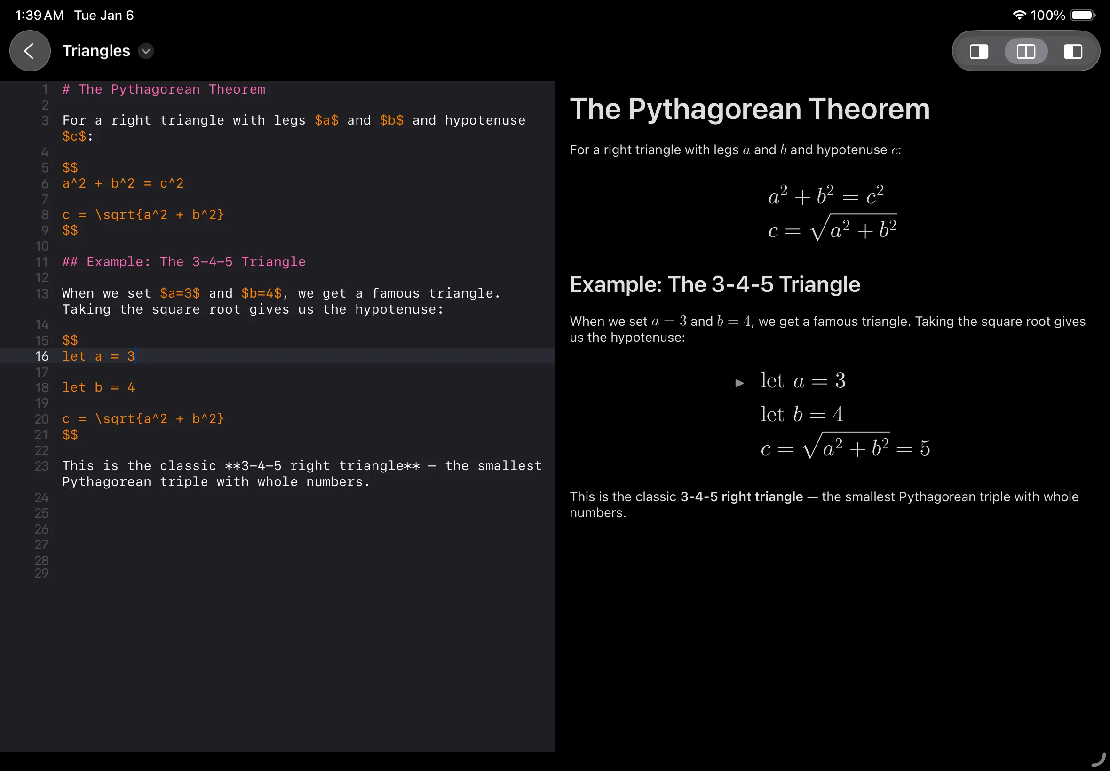Select the preview-only layout icon
Viewport: 1110px width, 771px height.
coord(1072,51)
